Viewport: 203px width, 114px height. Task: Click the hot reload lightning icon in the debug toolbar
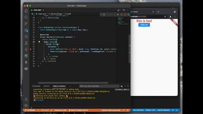click(x=118, y=15)
